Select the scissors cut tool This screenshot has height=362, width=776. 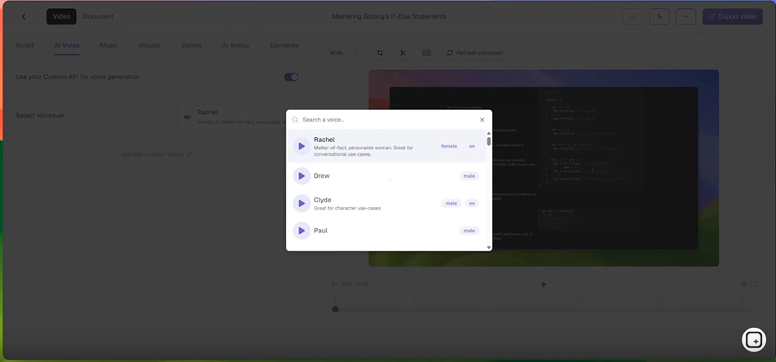pos(403,53)
